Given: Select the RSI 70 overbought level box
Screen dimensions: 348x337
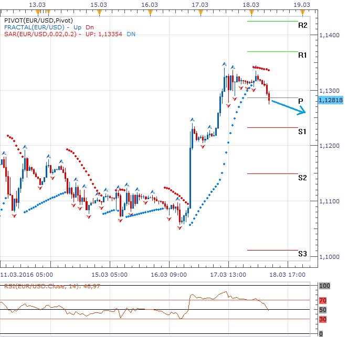Looking at the screenshot, I should [325, 301].
